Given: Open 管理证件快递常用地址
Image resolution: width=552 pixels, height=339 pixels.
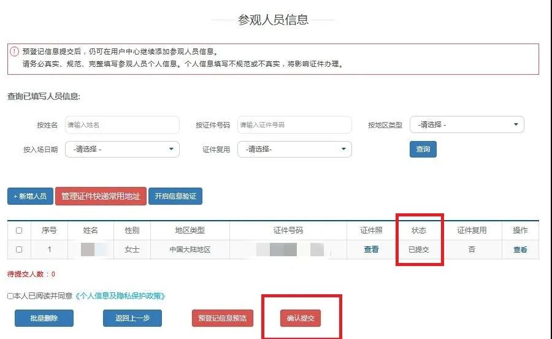Looking at the screenshot, I should coord(101,196).
